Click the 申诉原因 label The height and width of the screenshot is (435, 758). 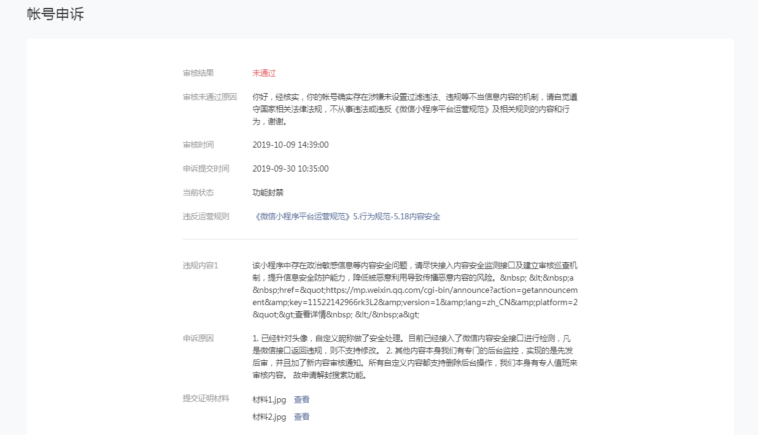[198, 338]
